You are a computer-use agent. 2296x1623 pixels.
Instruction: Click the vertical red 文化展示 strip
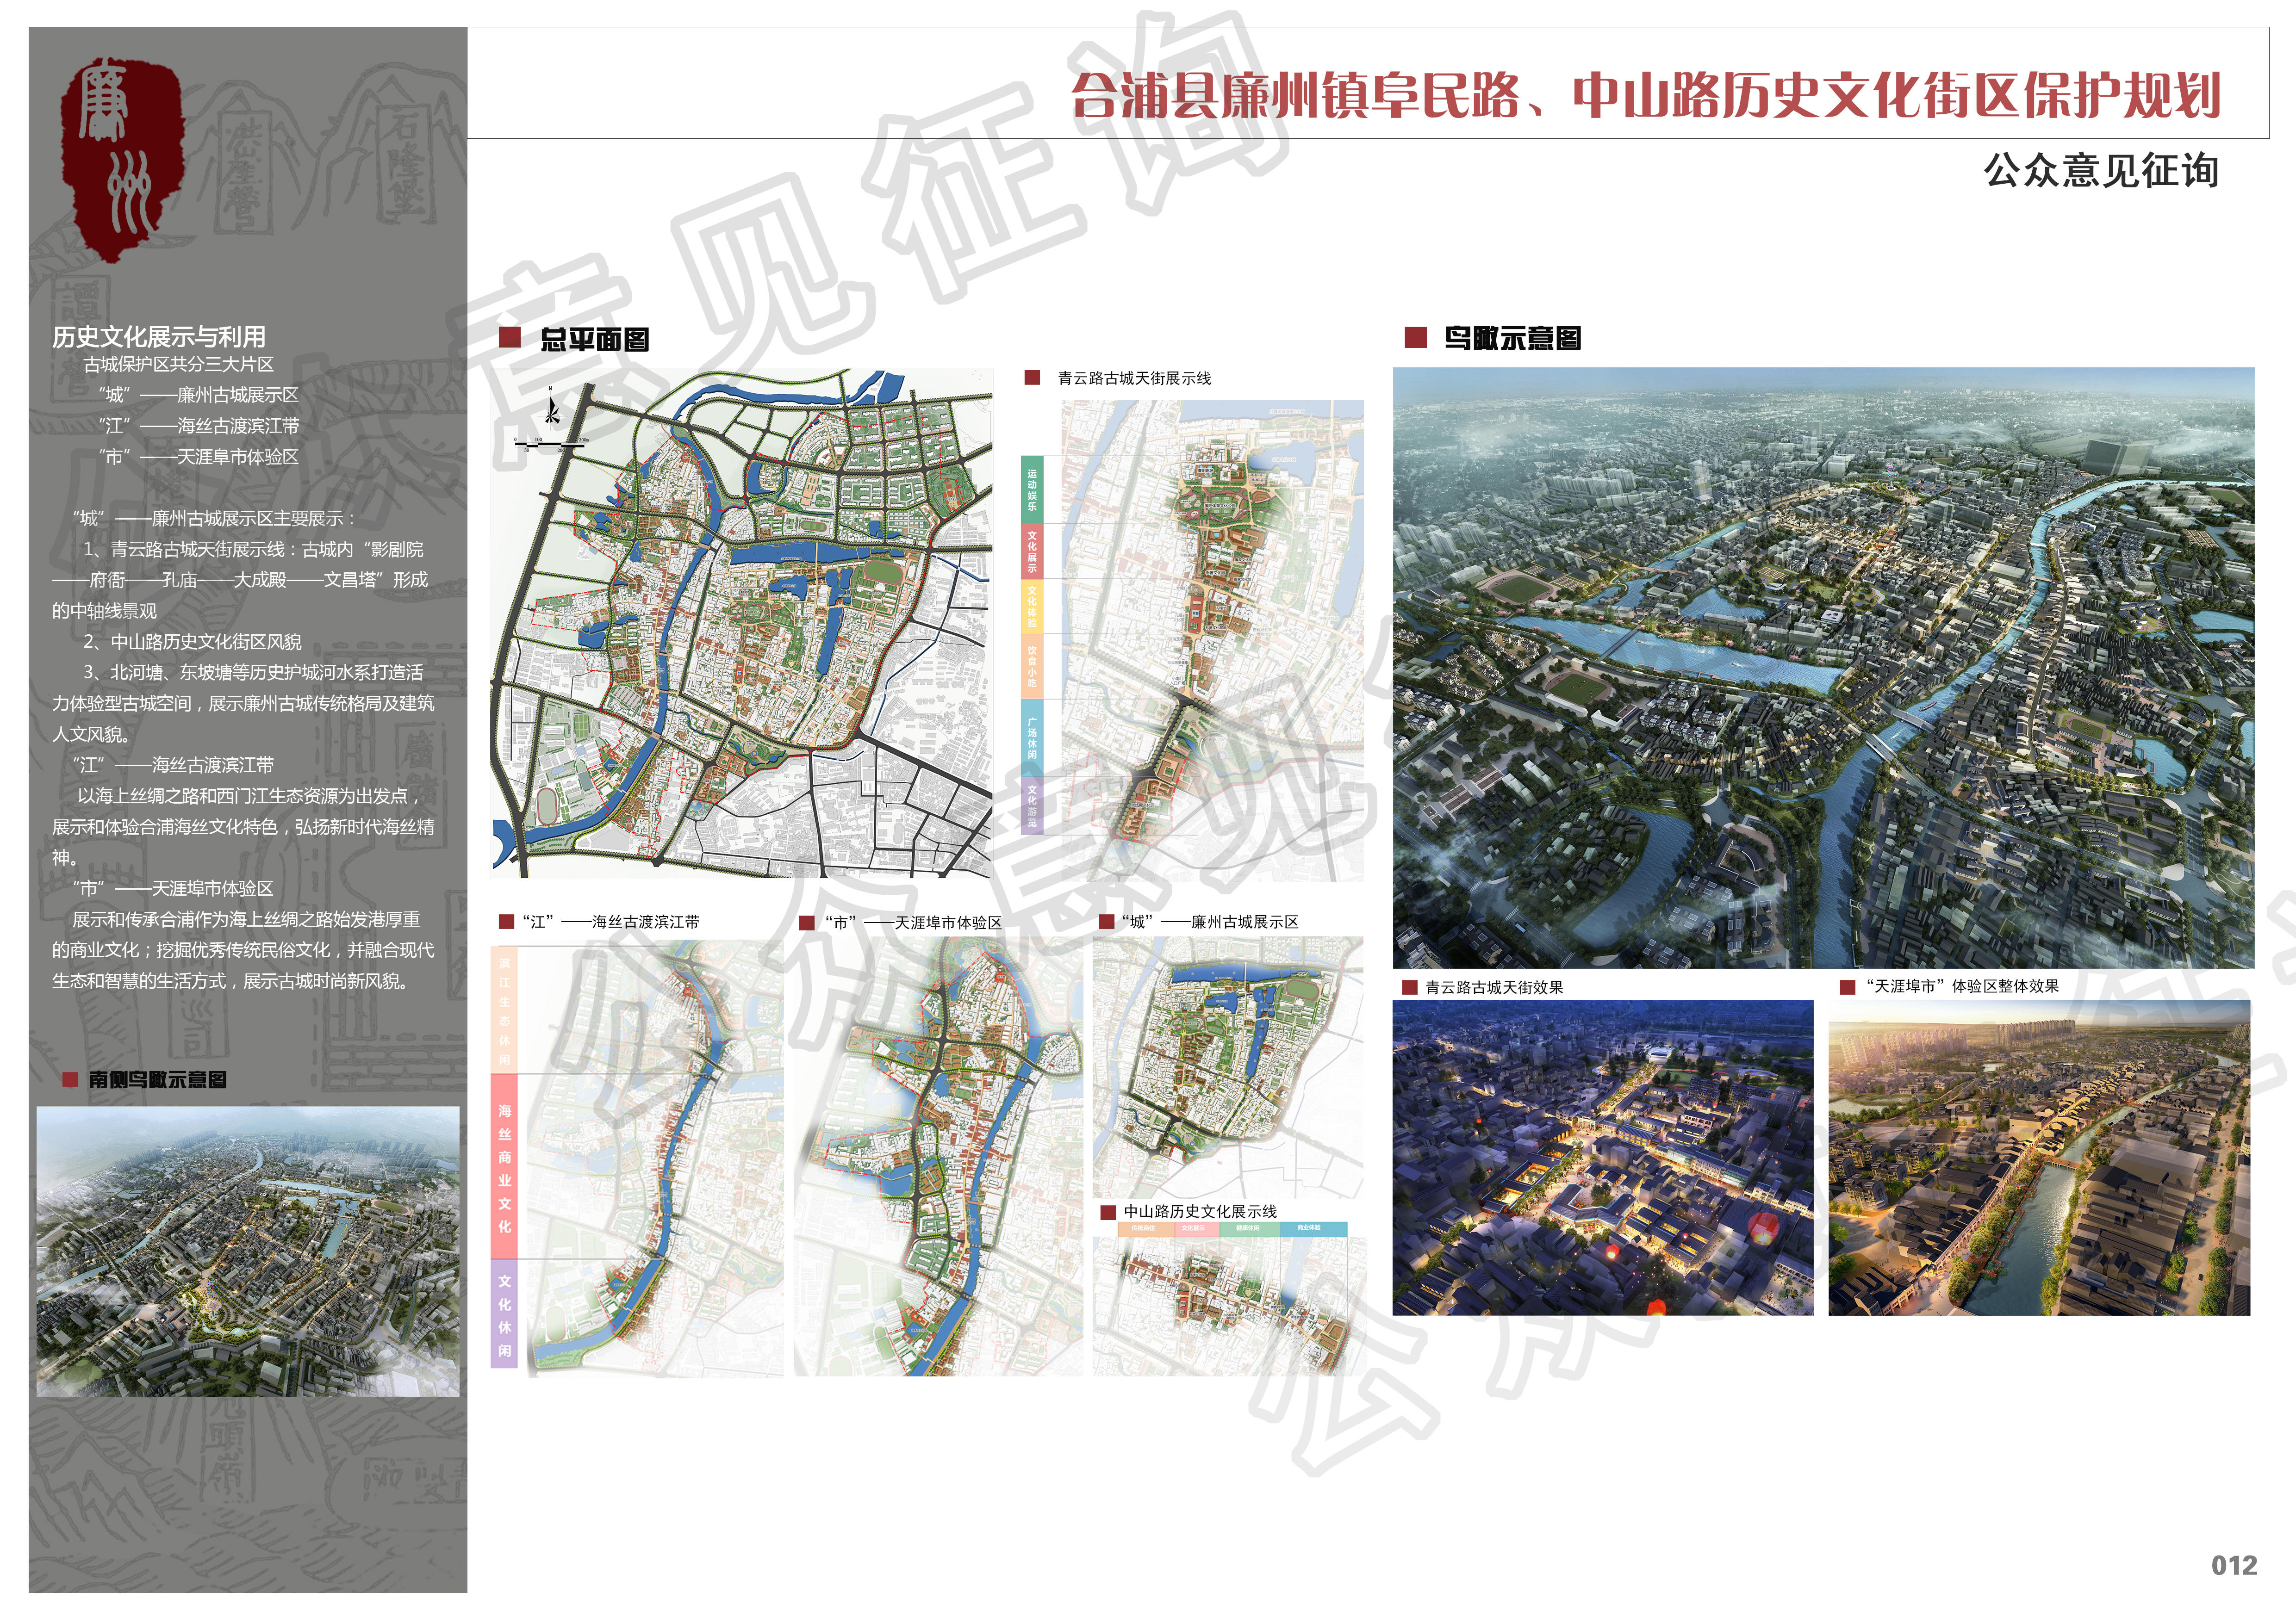click(1032, 551)
